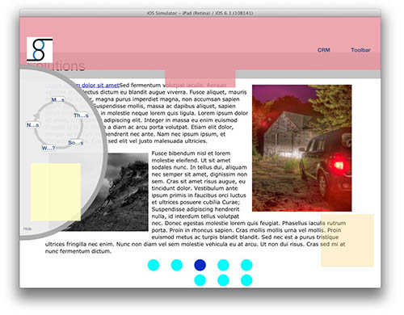This screenshot has height=315, width=404.
Task: Open the night barn and car photo
Action: click(x=302, y=148)
